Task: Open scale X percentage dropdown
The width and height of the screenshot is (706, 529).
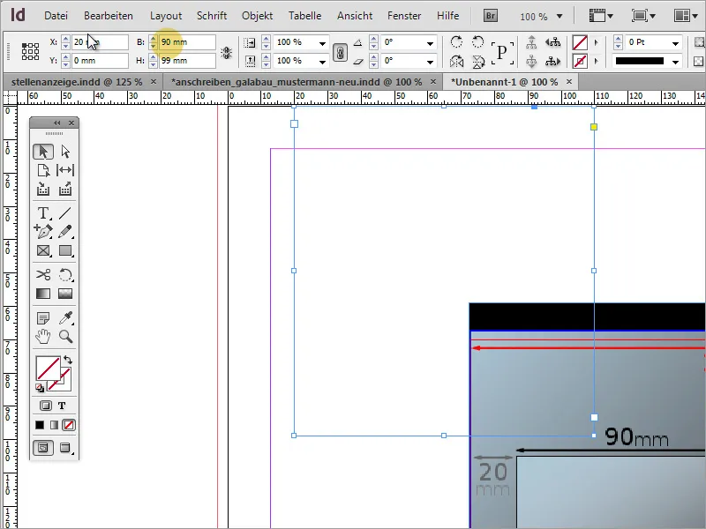Action: point(323,43)
